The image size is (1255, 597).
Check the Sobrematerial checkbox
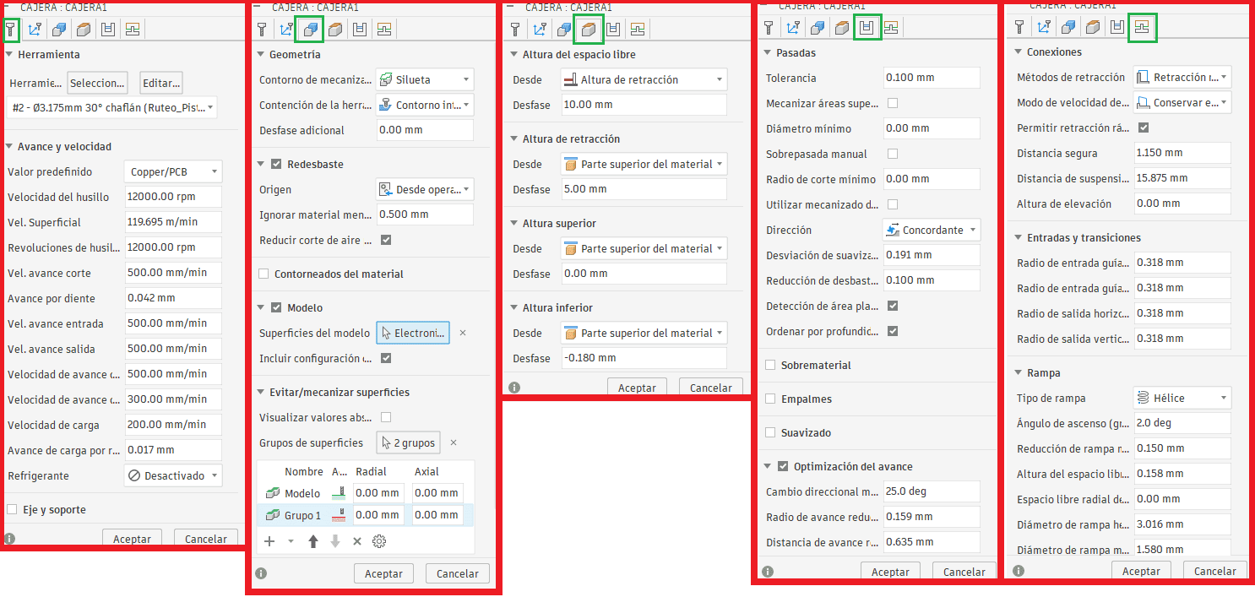point(771,366)
